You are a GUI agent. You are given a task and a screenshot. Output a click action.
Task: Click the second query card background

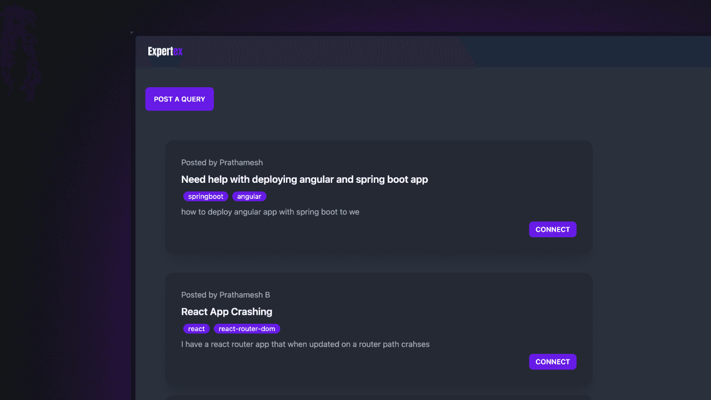click(x=379, y=329)
